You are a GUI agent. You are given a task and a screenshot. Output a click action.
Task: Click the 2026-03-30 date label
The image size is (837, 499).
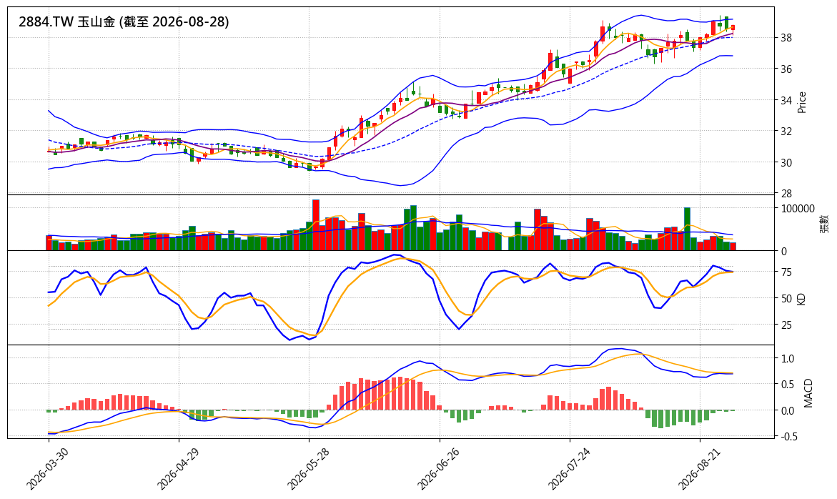47,469
